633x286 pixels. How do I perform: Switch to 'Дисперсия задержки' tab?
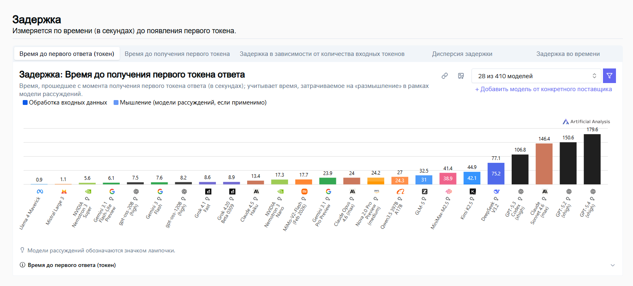point(462,54)
